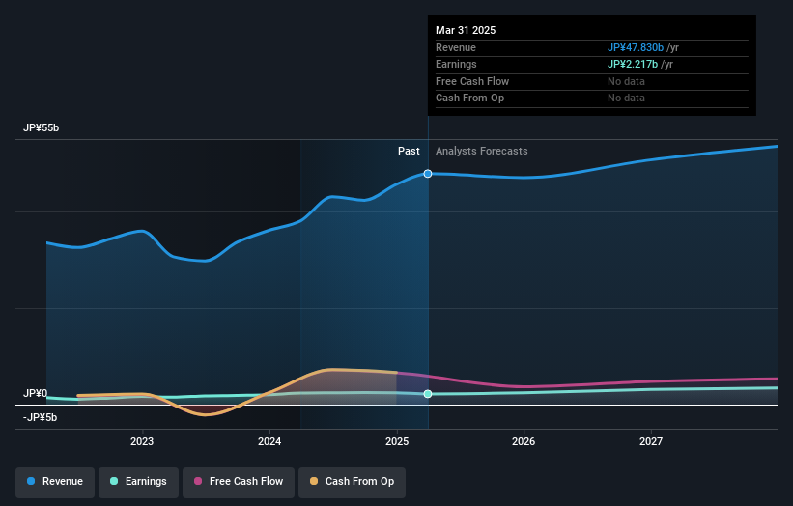793x506 pixels.
Task: Click the Analysts Forecasts label
Action: point(481,152)
